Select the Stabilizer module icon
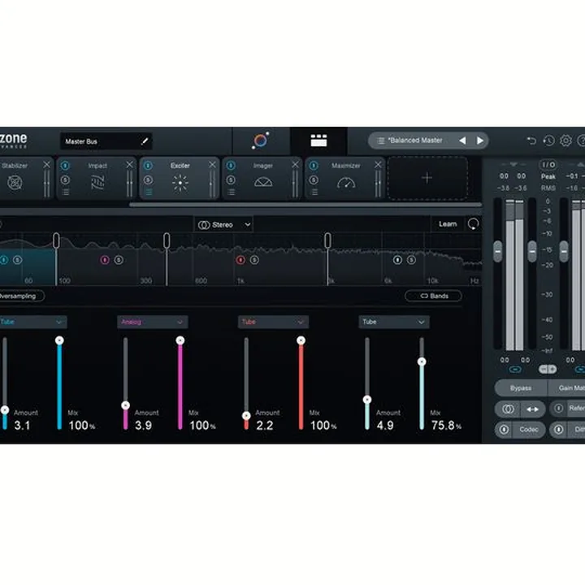The image size is (585, 585). click(15, 183)
